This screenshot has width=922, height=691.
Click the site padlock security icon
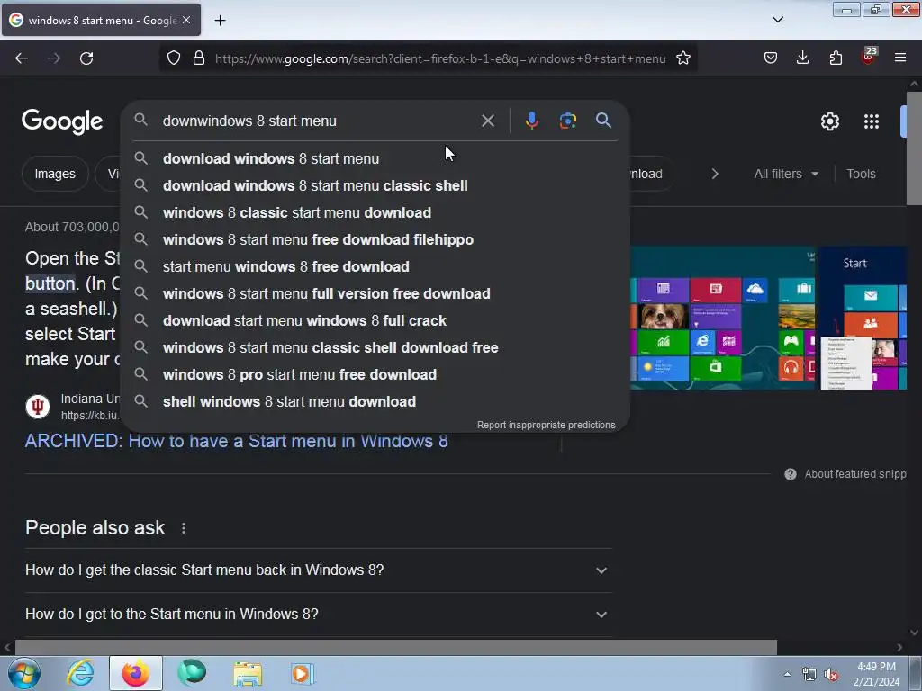(199, 58)
